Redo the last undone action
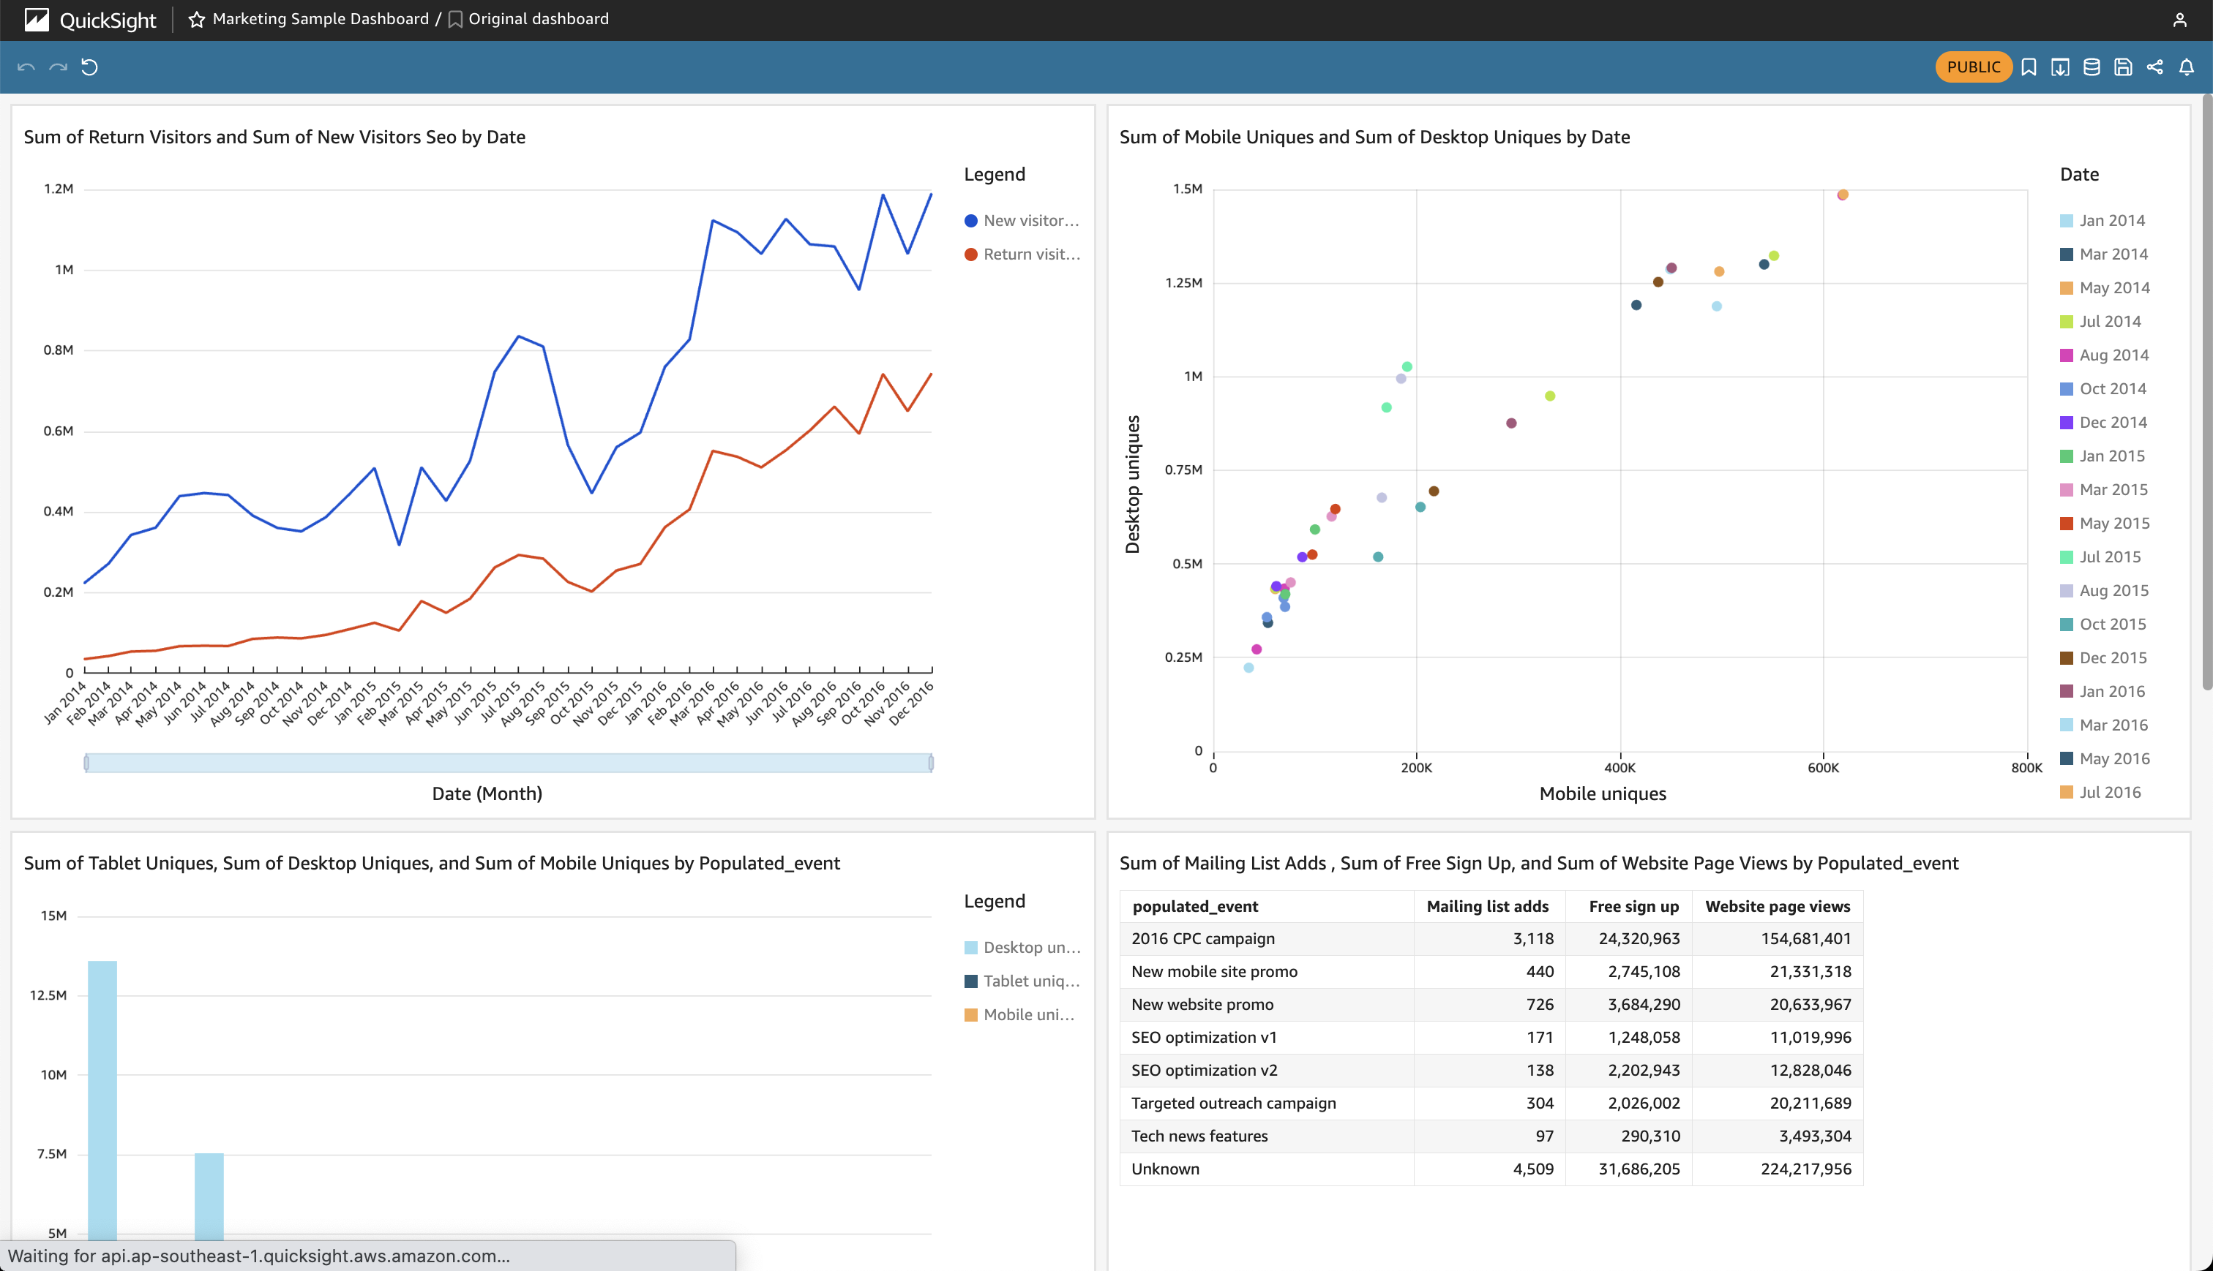 58,67
